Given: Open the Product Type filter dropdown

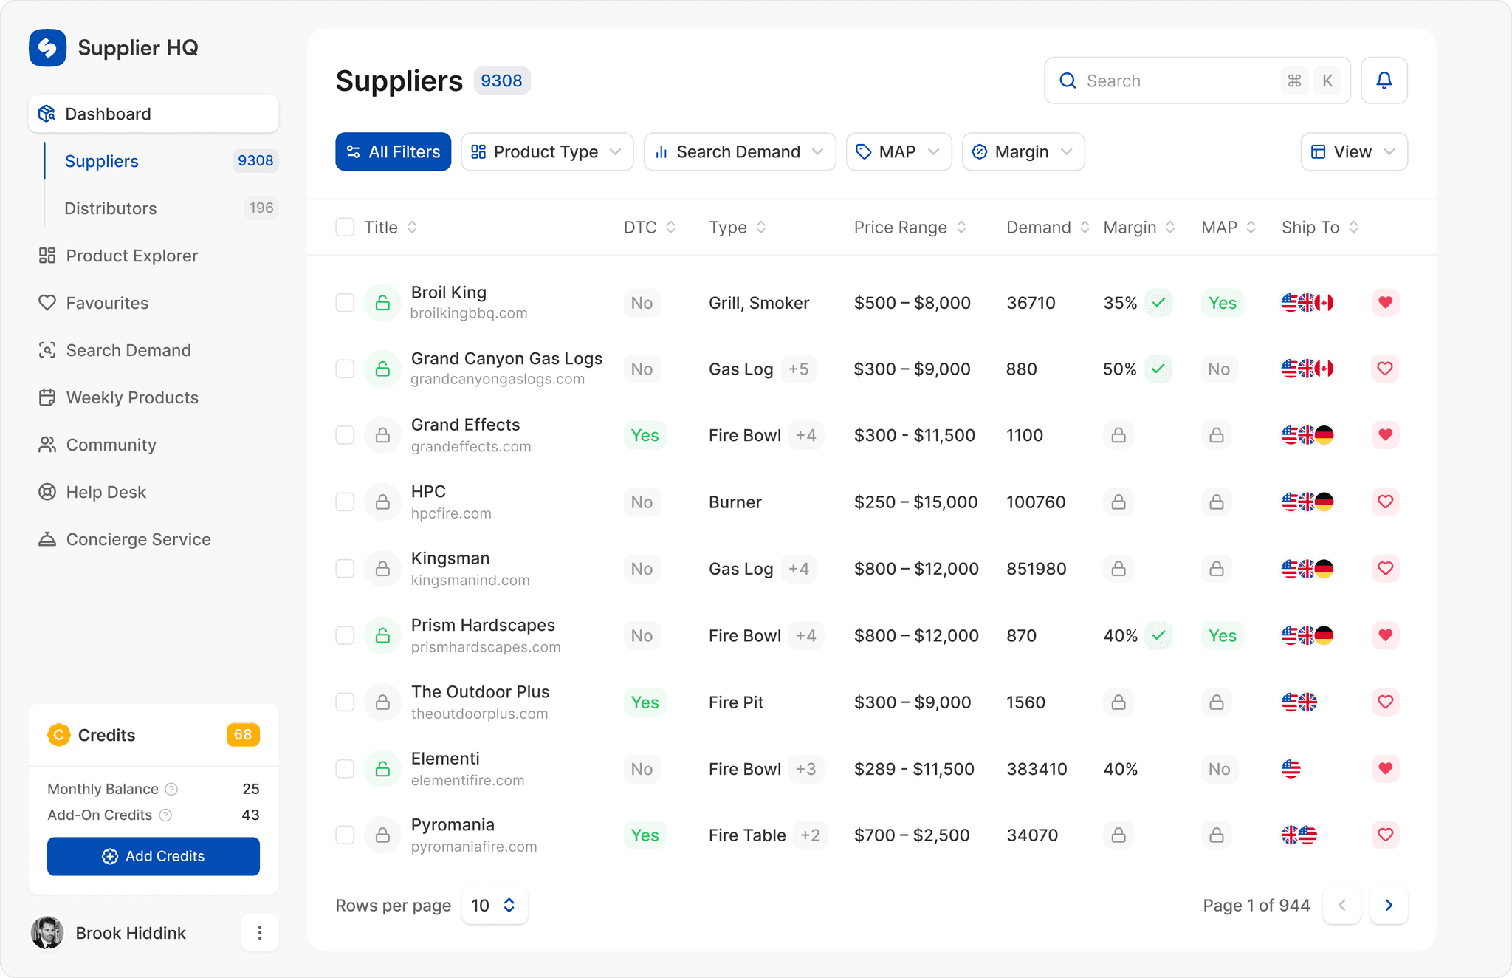Looking at the screenshot, I should pos(546,151).
